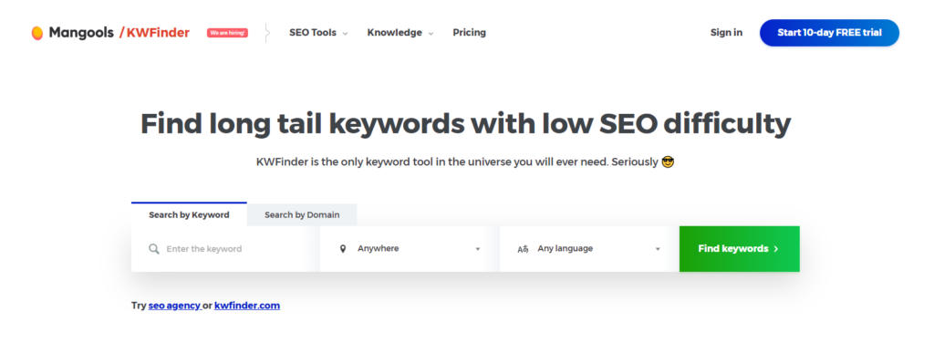The height and width of the screenshot is (354, 934).
Task: Open the SEO Tools menu
Action: pos(318,33)
